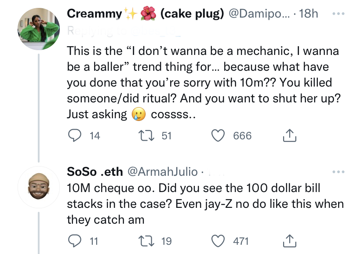Open Creammy's profile picture

(x=38, y=29)
